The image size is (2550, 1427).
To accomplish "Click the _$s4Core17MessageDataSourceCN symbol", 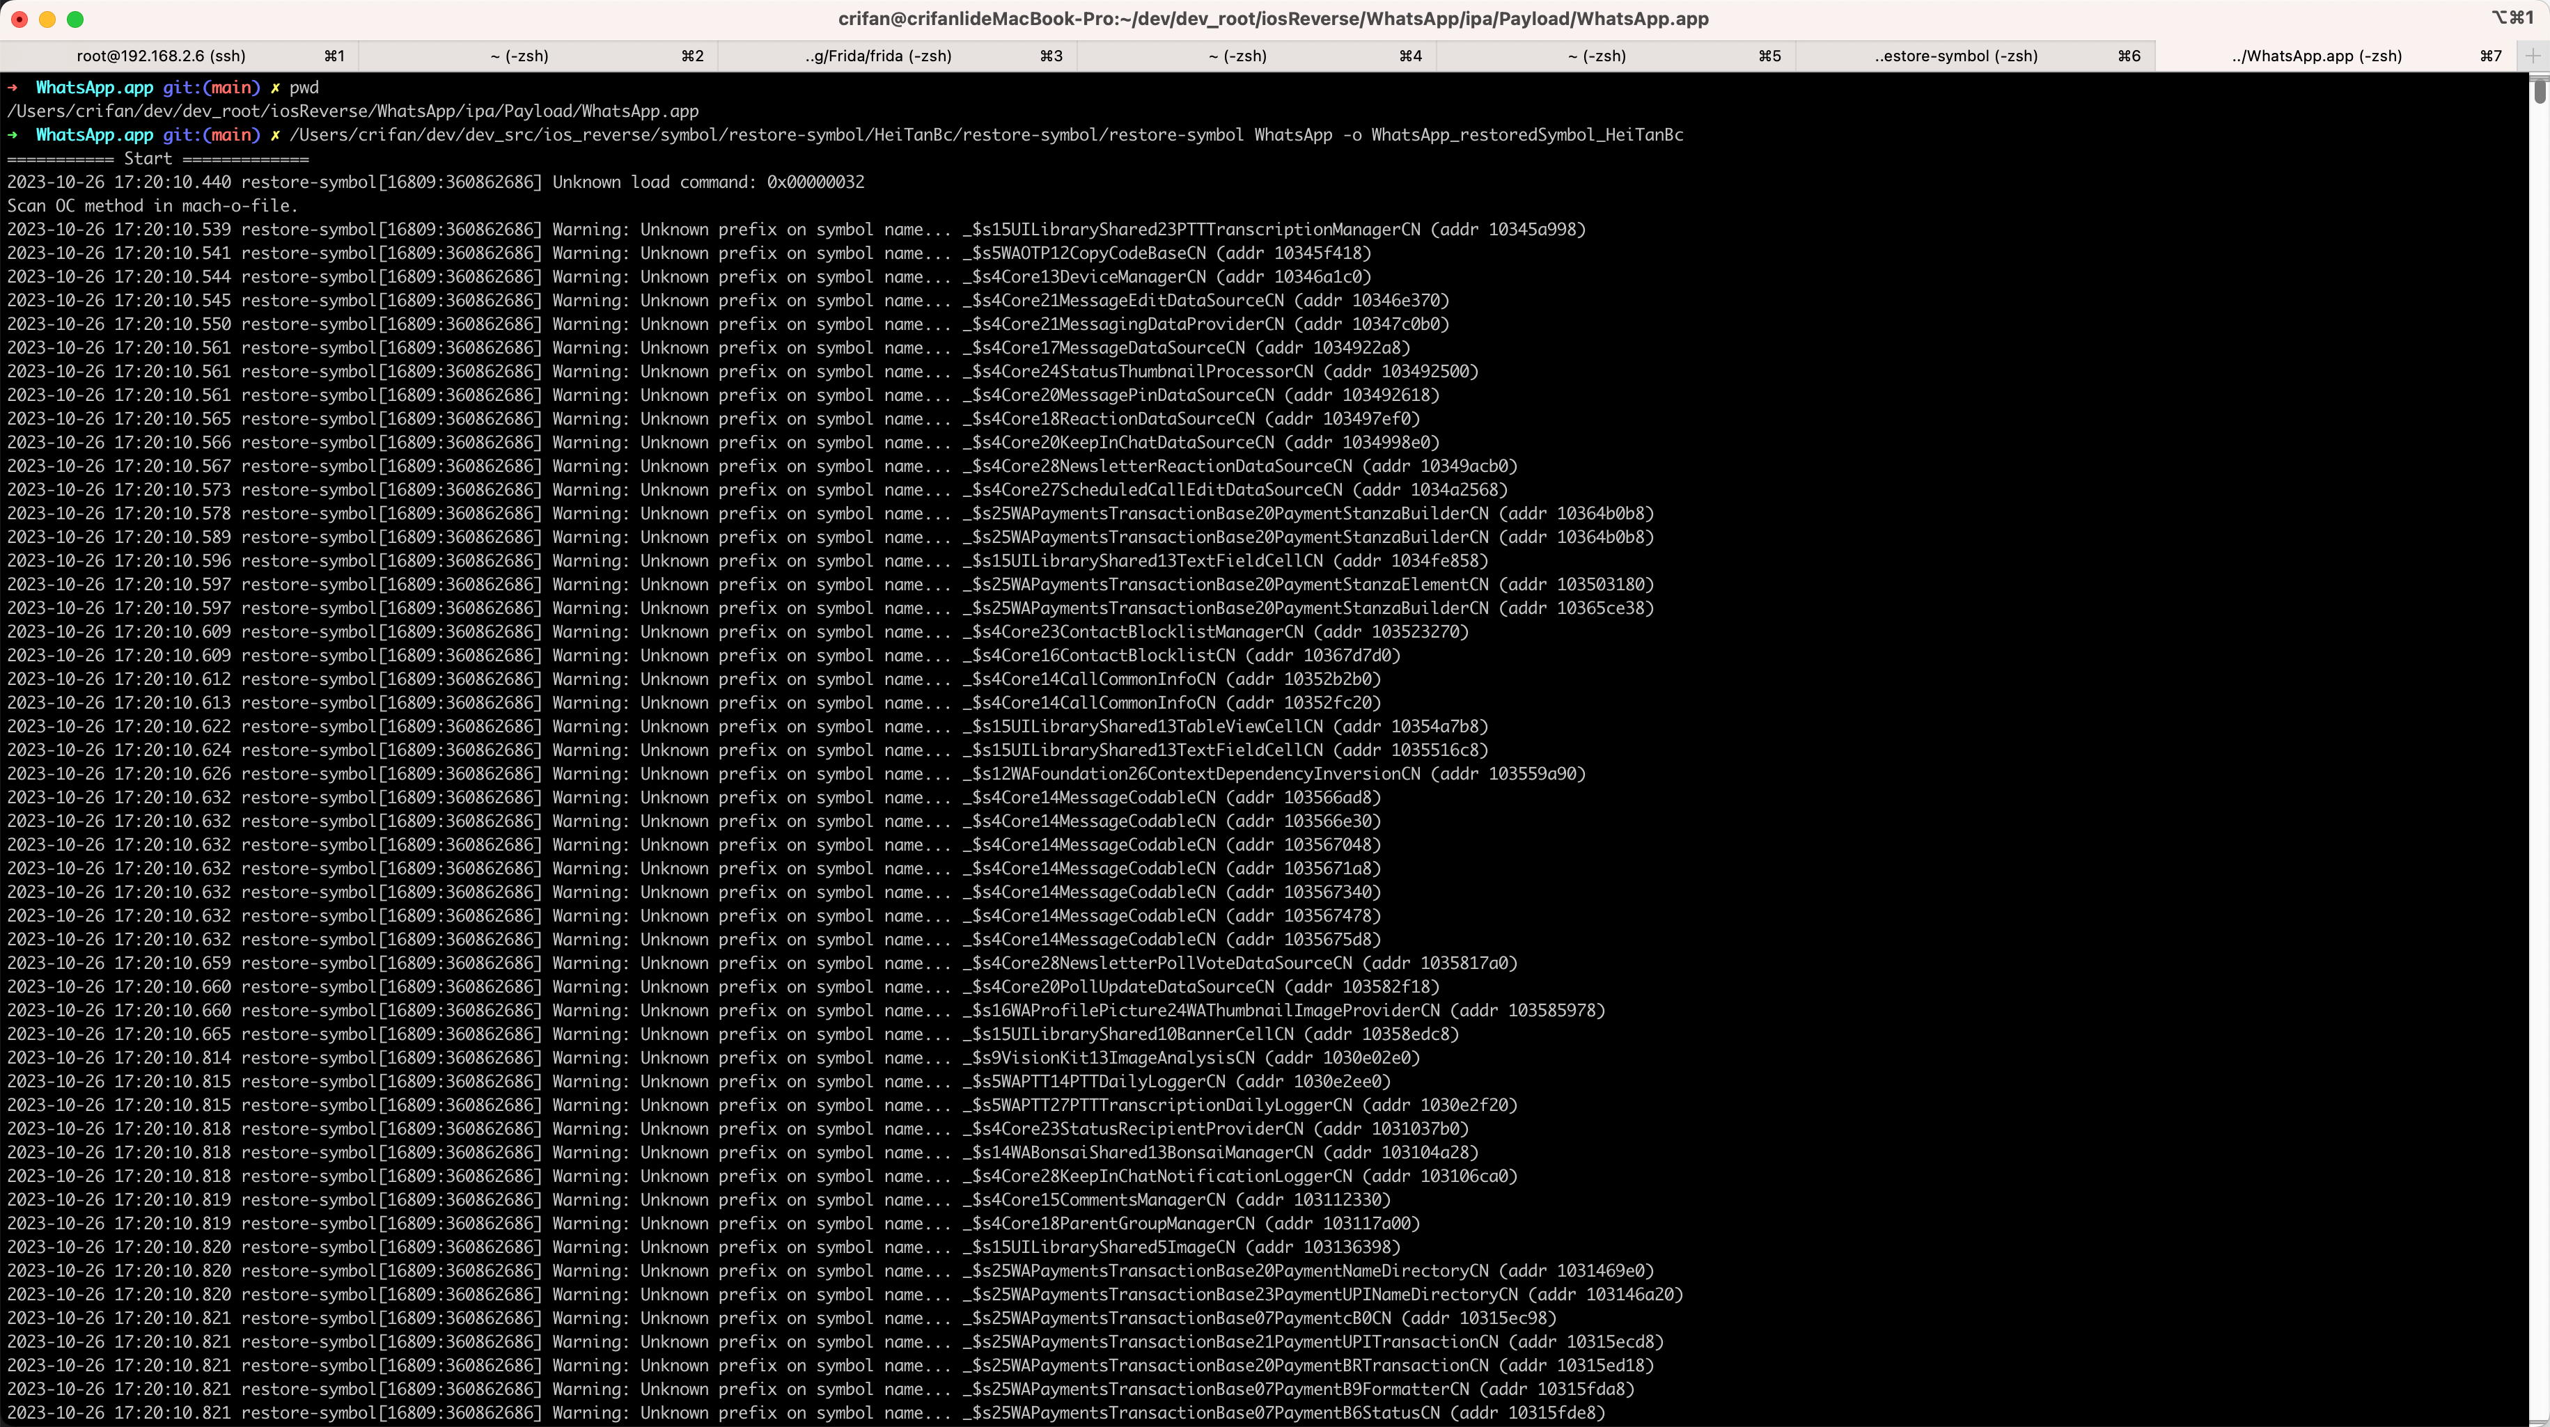I will click(x=1104, y=348).
